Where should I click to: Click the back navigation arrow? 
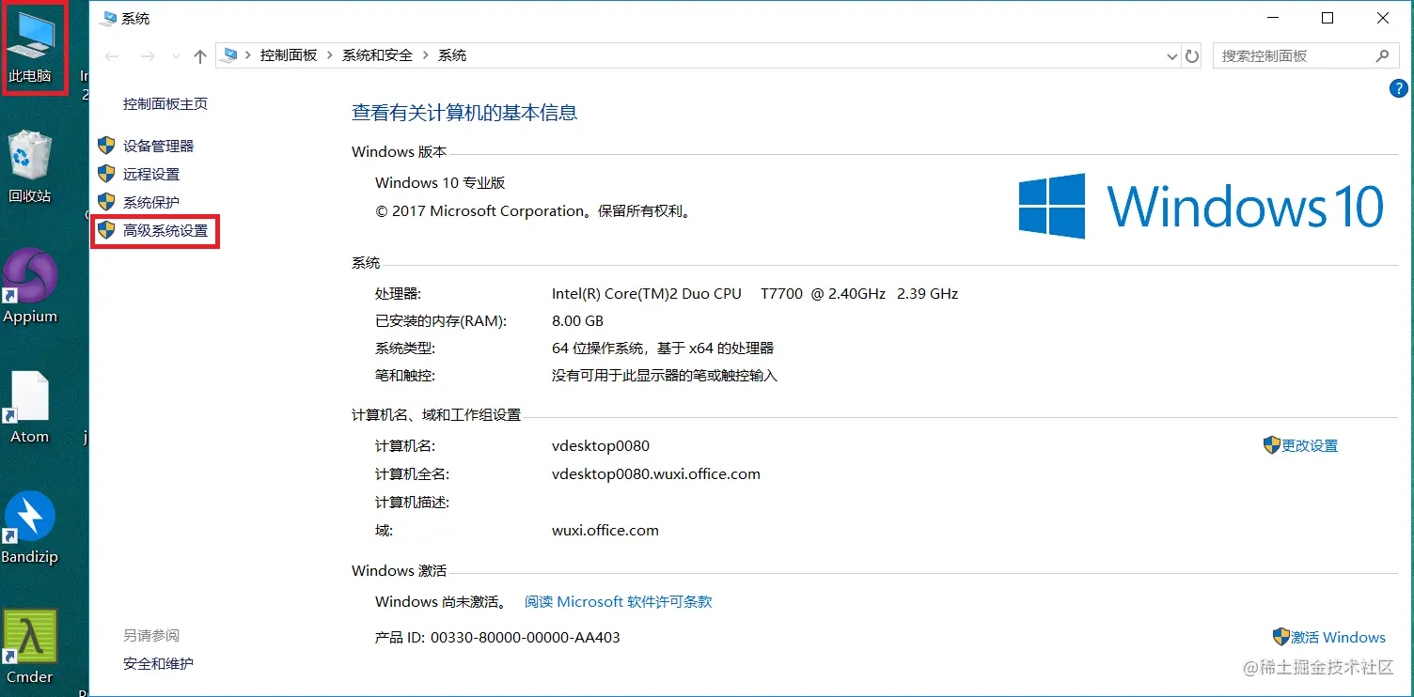112,56
